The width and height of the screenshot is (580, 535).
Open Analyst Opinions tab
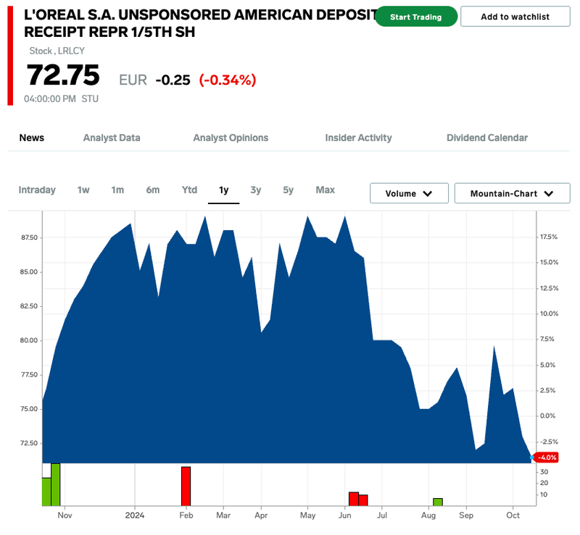point(231,138)
